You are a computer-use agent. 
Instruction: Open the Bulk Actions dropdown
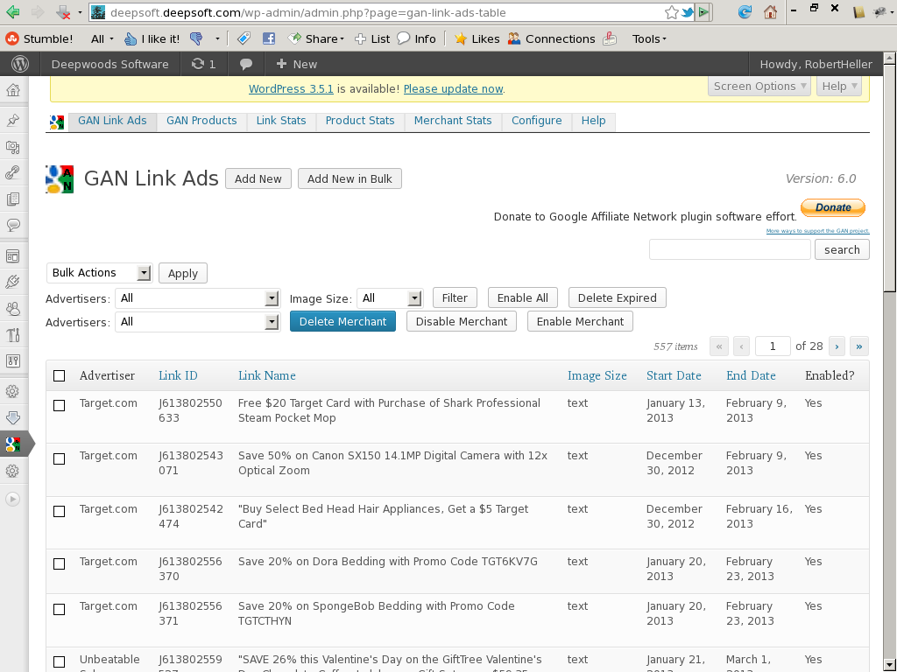pyautogui.click(x=99, y=273)
